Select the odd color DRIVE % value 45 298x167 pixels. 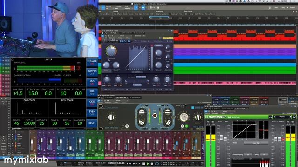[17, 123]
